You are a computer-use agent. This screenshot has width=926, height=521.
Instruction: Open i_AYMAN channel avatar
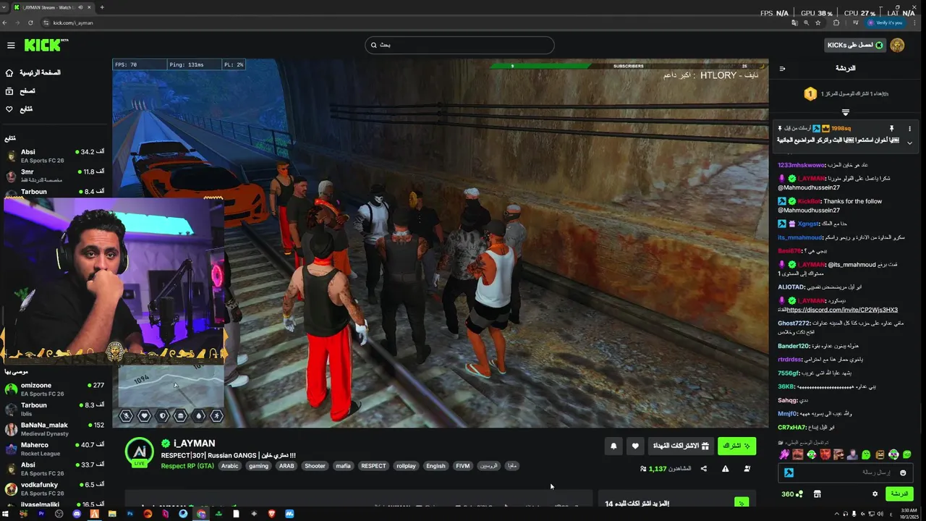point(140,452)
